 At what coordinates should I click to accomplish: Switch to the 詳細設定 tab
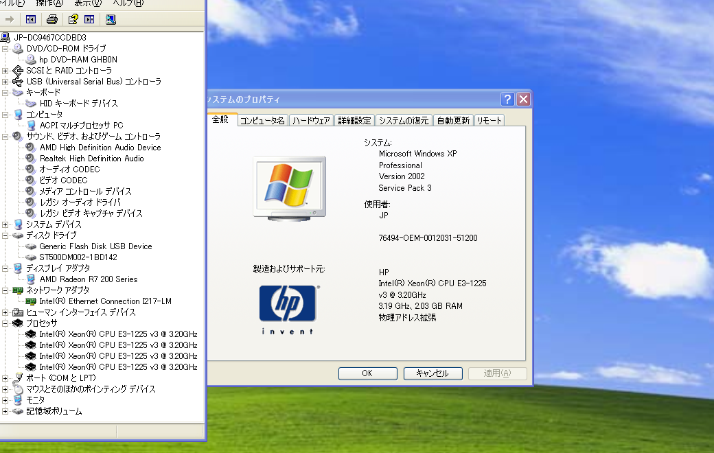[x=354, y=121]
